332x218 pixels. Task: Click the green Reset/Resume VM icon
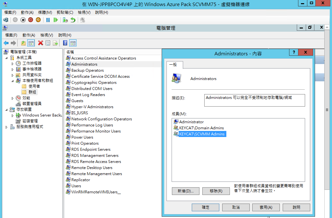(56, 20)
